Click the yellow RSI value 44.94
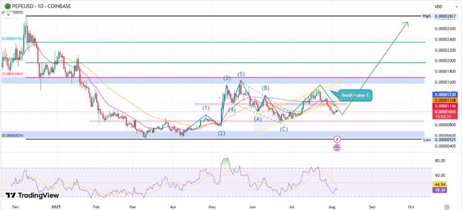 click(440, 184)
